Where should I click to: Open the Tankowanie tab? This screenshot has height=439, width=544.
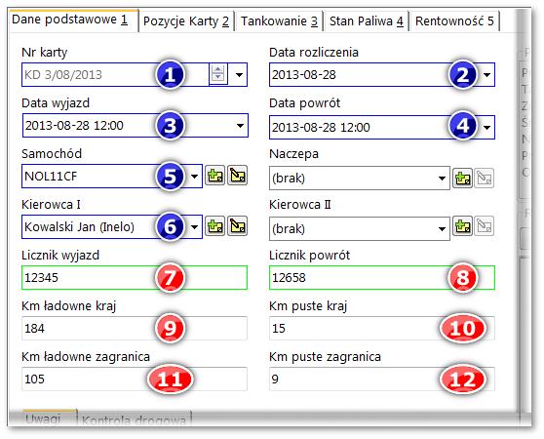pyautogui.click(x=279, y=21)
